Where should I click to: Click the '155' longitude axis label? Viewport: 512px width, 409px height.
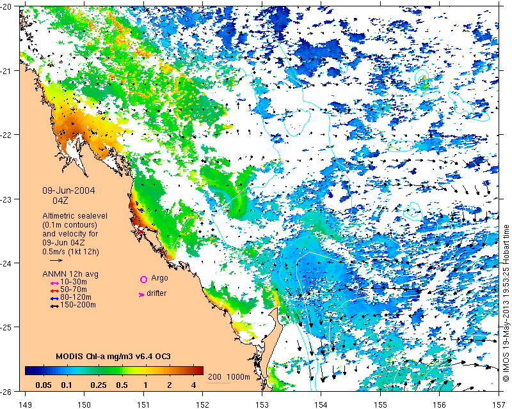pos(380,405)
